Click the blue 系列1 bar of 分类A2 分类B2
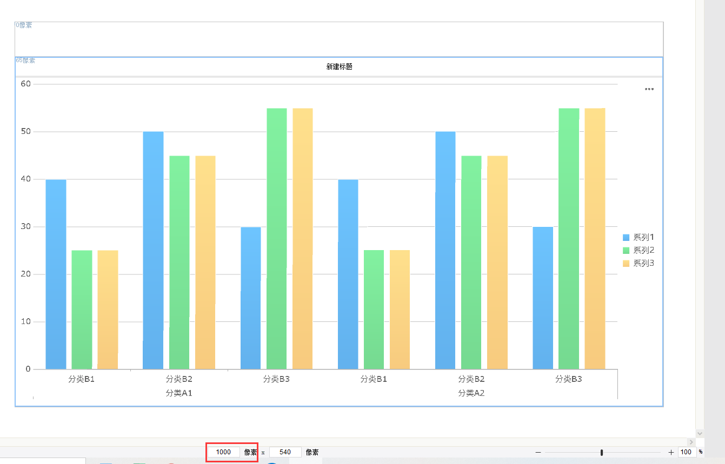 pos(445,251)
